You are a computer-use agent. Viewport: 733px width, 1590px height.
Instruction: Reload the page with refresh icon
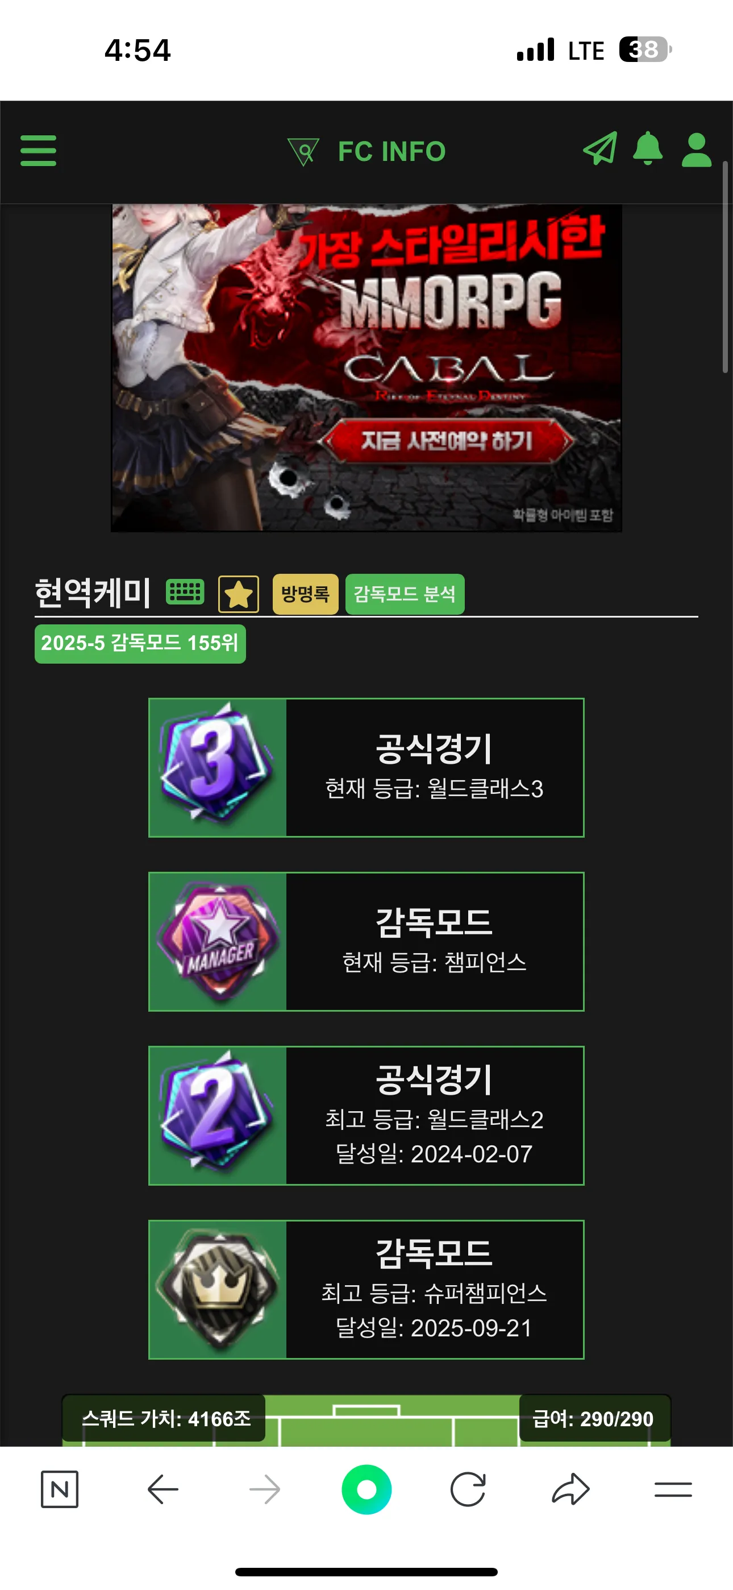[468, 1489]
